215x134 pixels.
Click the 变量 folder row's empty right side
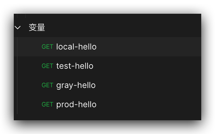123,27
